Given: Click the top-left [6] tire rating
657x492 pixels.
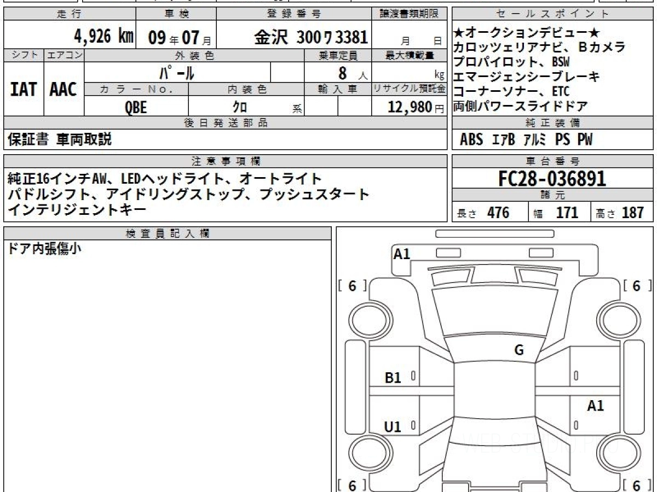Looking at the screenshot, I should [x=352, y=286].
